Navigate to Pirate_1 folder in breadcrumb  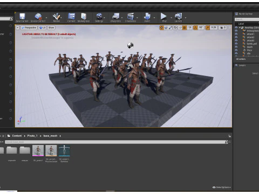point(32,136)
